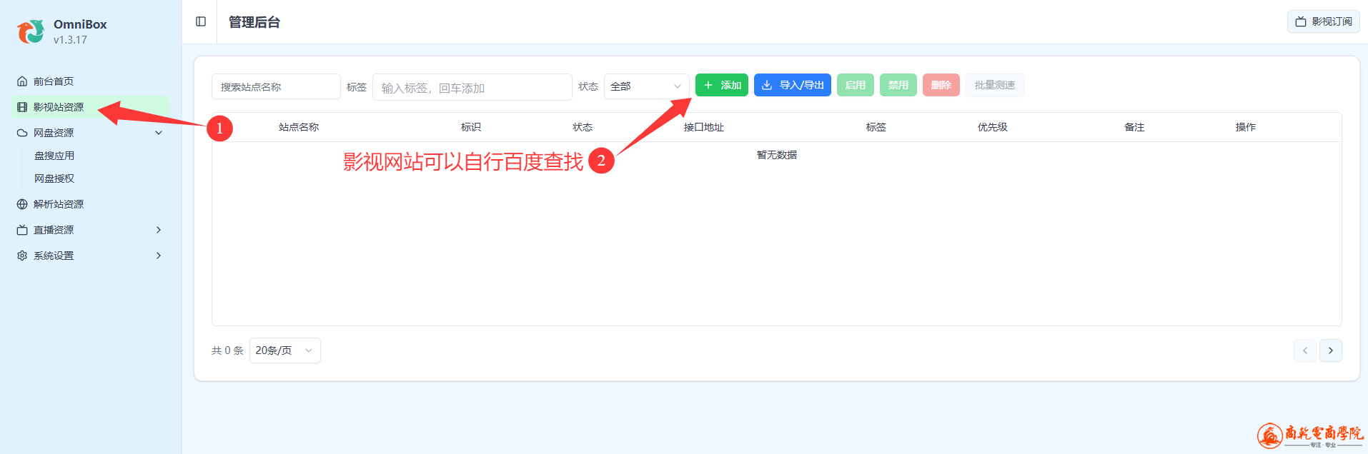1368x454 pixels.
Task: Click the gear icon beside 系统设置
Action: [22, 256]
